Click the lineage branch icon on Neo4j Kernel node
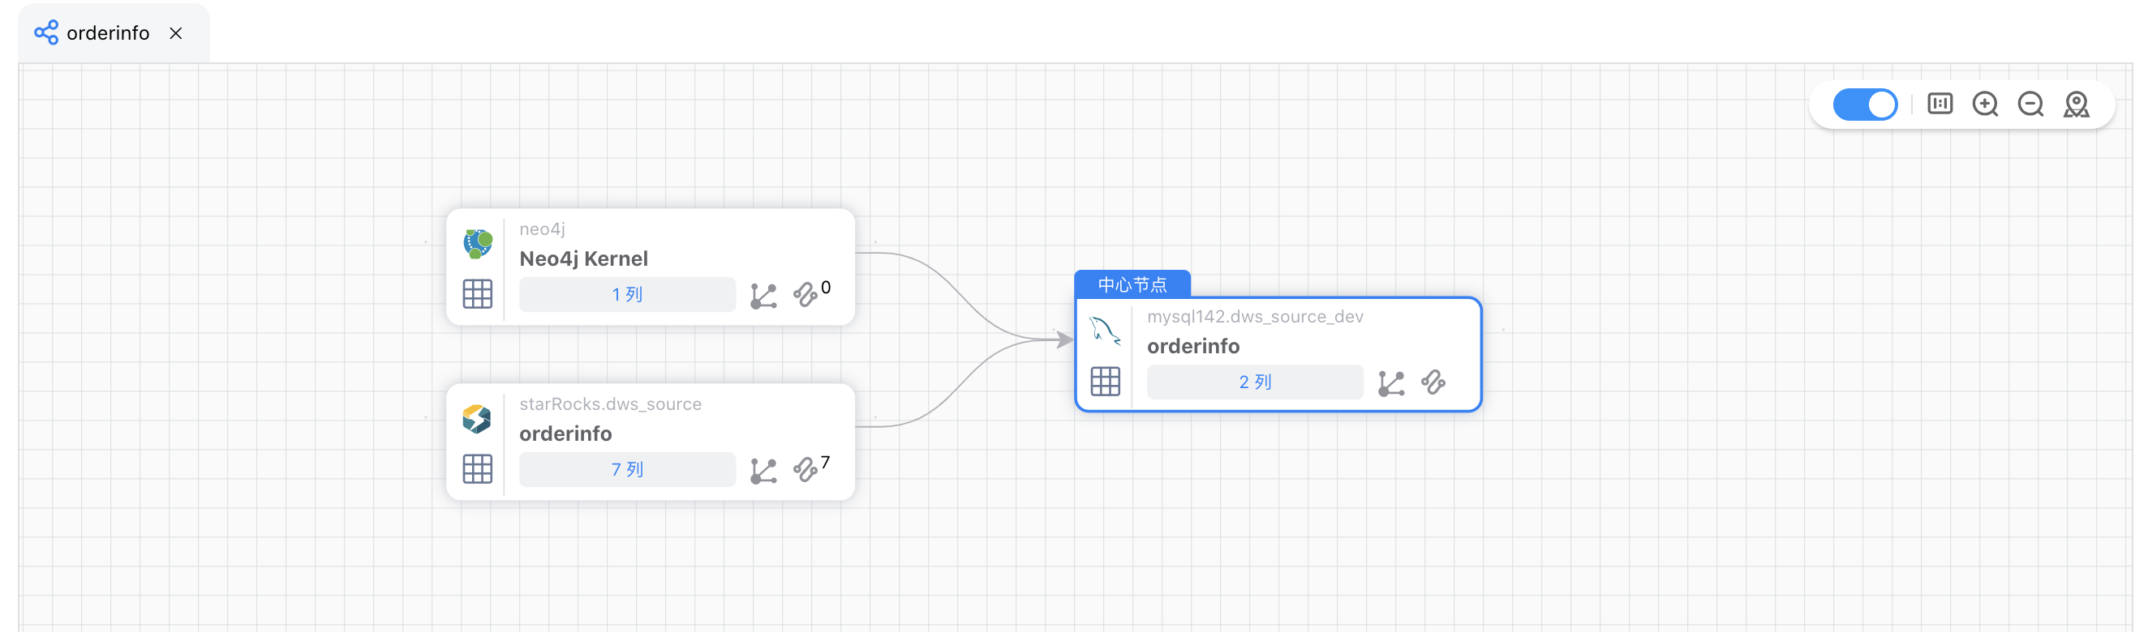The image size is (2148, 632). [763, 296]
